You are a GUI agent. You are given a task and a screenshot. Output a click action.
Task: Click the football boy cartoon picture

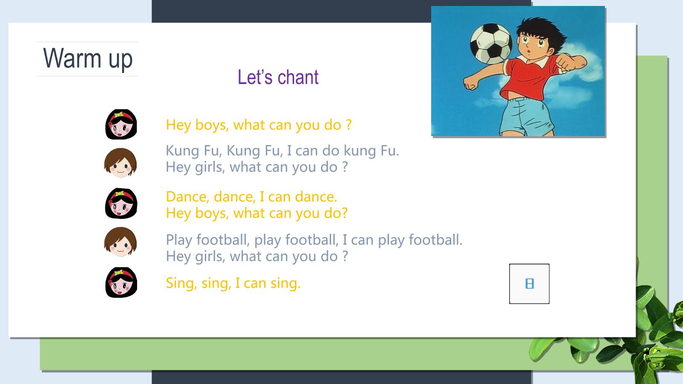tap(518, 71)
